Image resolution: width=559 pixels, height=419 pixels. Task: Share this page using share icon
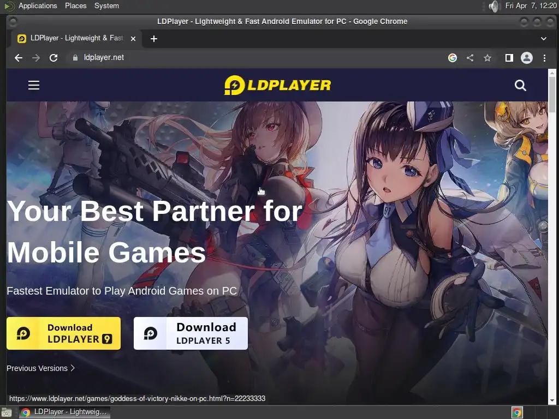point(470,58)
